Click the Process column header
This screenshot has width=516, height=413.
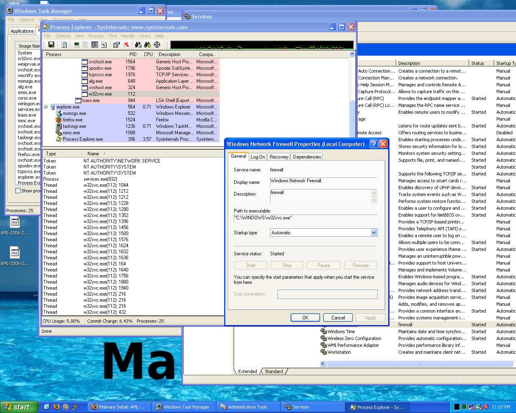coord(82,54)
